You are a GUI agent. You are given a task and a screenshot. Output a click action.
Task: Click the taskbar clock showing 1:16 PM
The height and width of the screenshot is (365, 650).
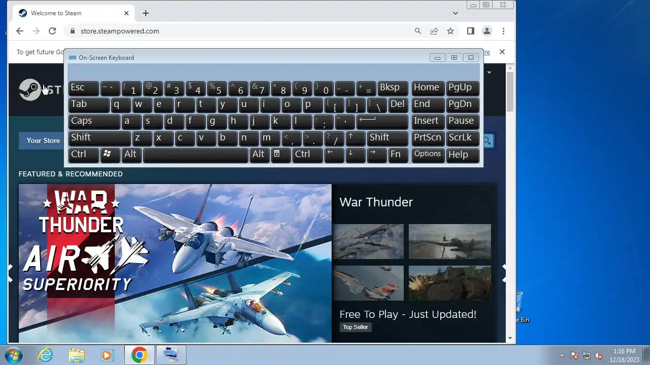624,355
